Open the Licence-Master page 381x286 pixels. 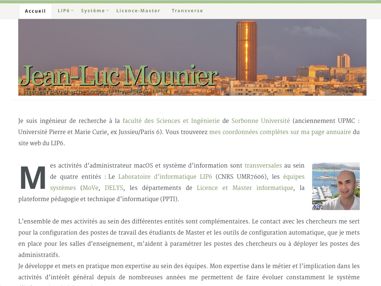click(x=138, y=11)
